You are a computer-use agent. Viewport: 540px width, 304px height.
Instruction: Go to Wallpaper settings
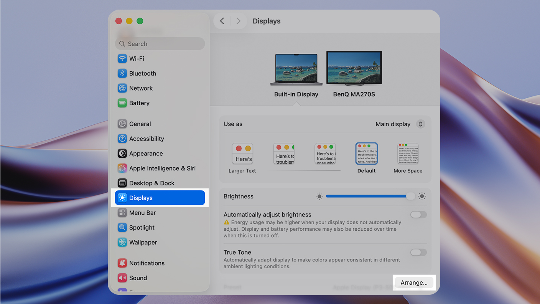click(x=160, y=243)
